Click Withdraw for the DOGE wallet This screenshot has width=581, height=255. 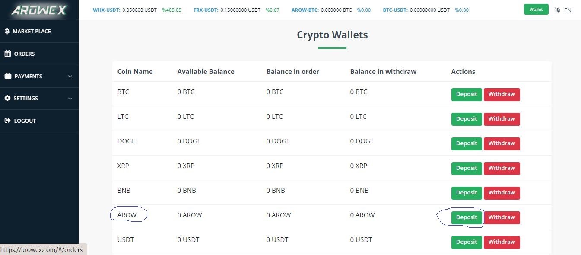[502, 143]
